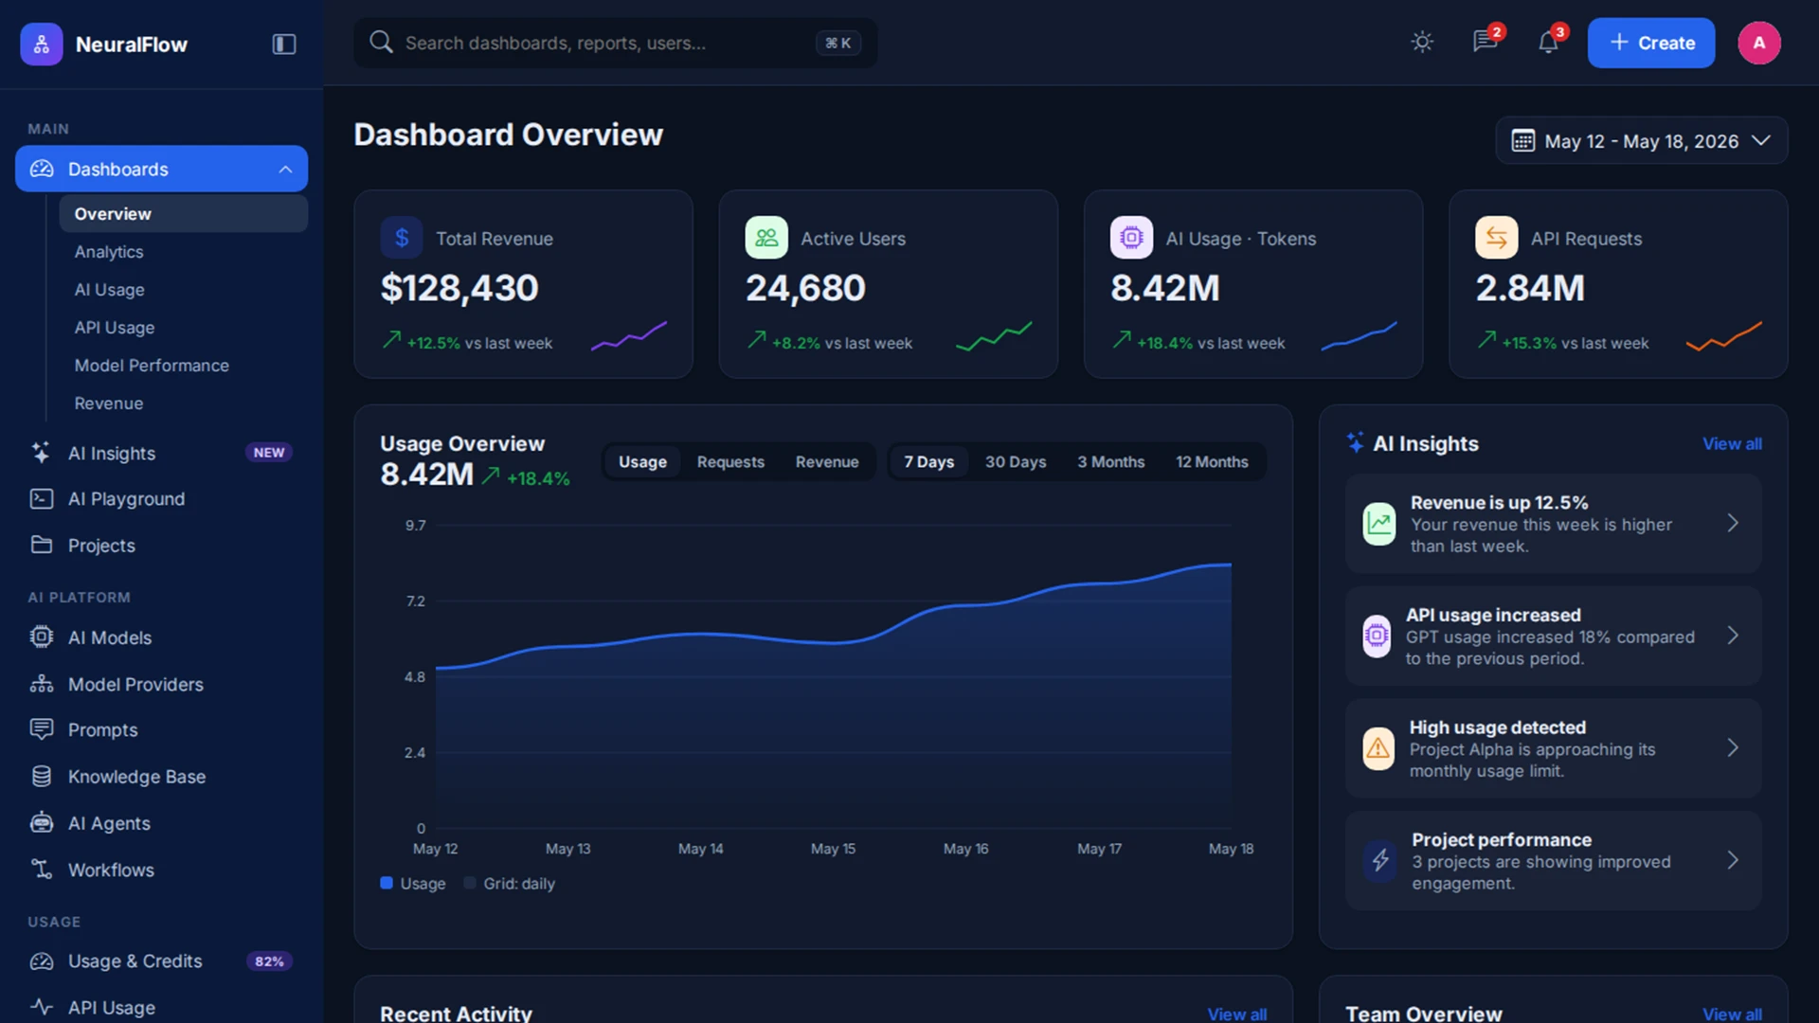The image size is (1819, 1023).
Task: Click View all in AI Insights
Action: tap(1732, 444)
